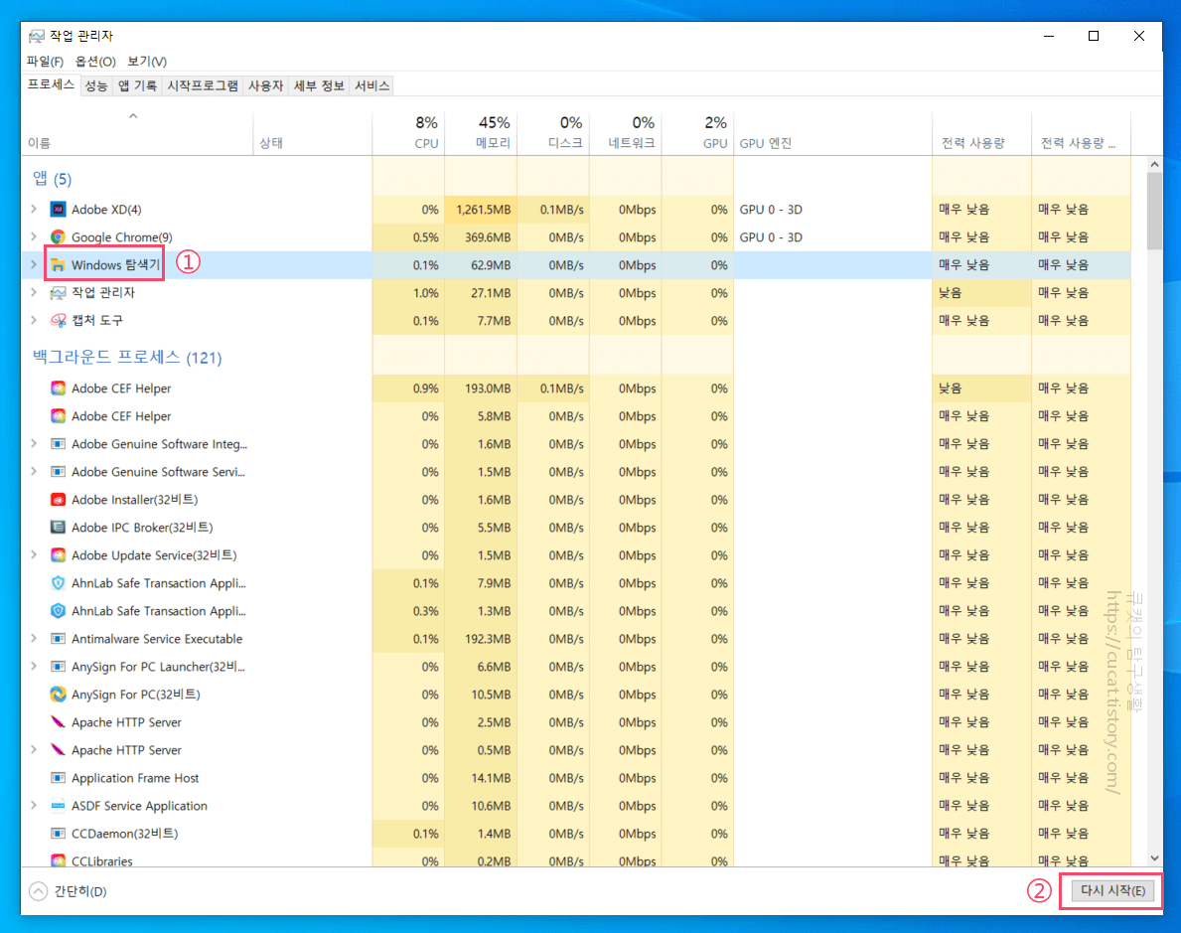Image resolution: width=1181 pixels, height=933 pixels.
Task: Click the 캡처 도구 scissors icon
Action: tap(58, 321)
